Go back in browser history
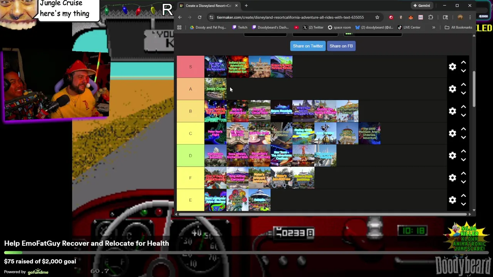The height and width of the screenshot is (277, 493). [x=180, y=17]
